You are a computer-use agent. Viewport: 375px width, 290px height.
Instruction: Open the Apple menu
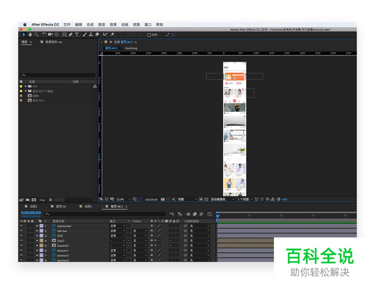[x=25, y=25]
